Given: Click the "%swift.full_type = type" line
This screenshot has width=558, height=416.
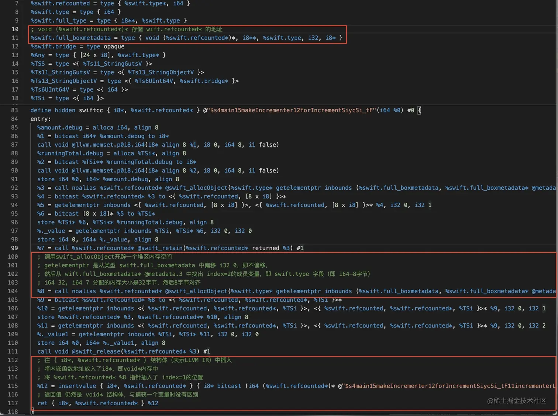Looking at the screenshot, I should [x=108, y=21].
